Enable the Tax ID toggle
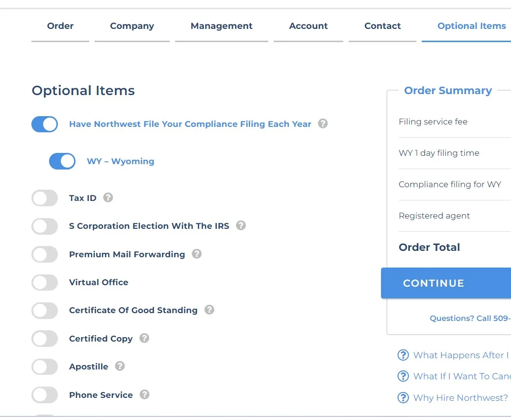The width and height of the screenshot is (511, 417). [45, 198]
